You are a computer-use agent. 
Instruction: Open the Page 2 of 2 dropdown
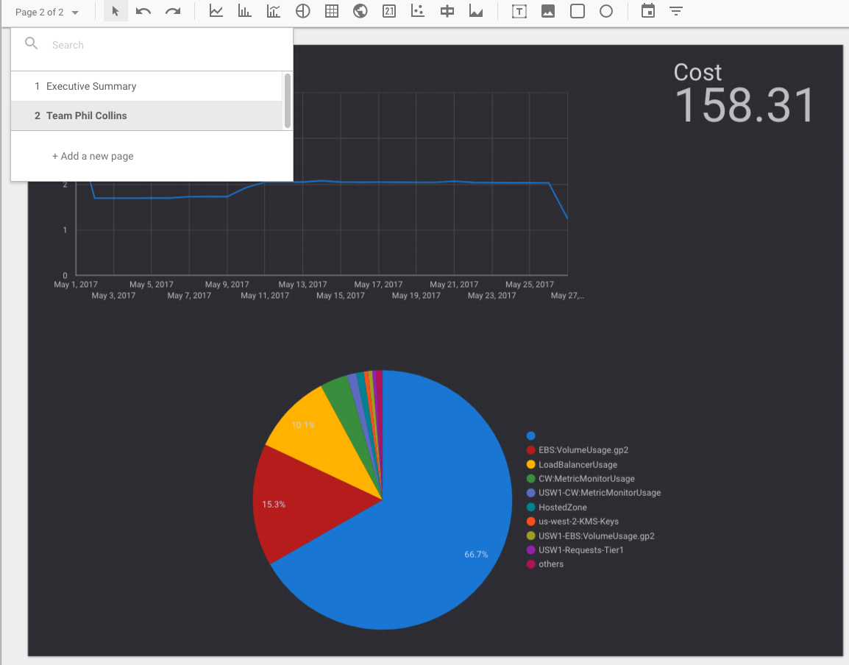46,12
